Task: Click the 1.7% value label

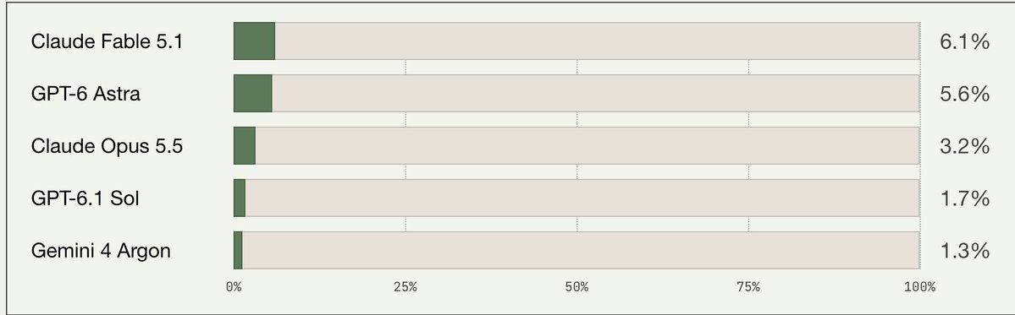Action: point(964,198)
